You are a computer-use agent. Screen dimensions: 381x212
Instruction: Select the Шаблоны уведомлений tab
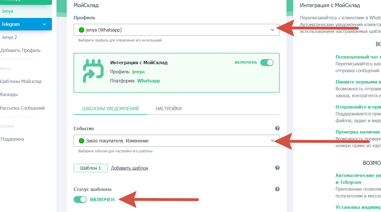coord(110,109)
